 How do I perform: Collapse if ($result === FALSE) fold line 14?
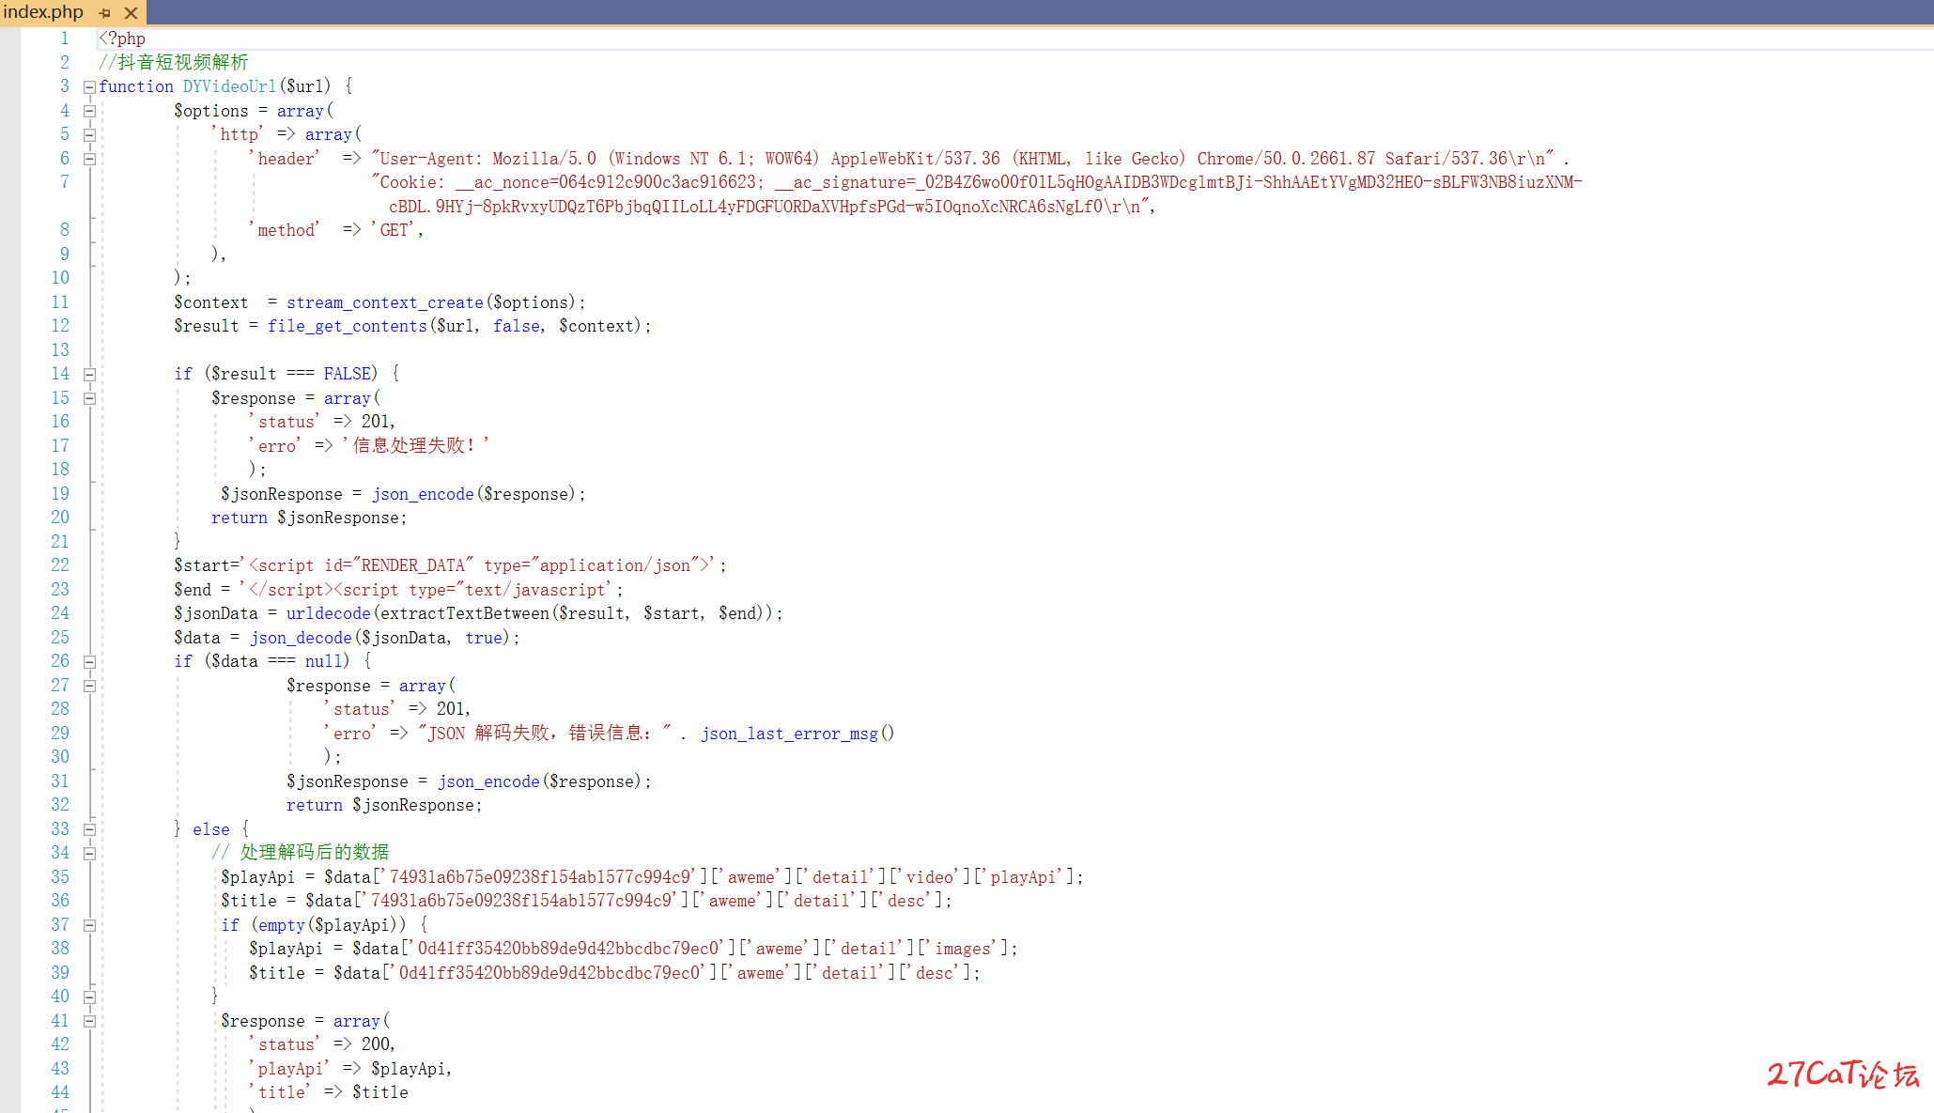click(89, 375)
